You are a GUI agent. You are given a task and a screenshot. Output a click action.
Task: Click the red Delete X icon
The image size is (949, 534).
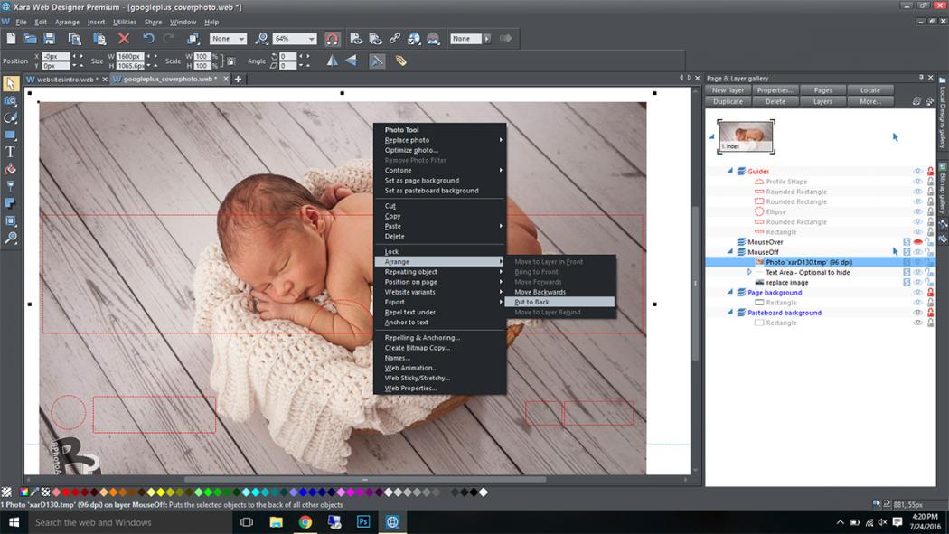tap(124, 39)
